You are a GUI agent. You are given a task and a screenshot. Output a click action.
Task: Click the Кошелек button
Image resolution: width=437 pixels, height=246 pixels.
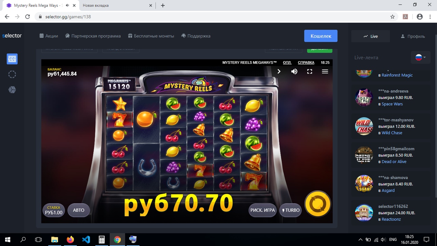321,36
